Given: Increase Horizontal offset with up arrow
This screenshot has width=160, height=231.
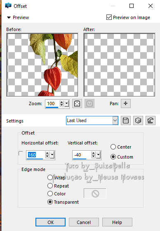Looking at the screenshot, I should point(47,153).
